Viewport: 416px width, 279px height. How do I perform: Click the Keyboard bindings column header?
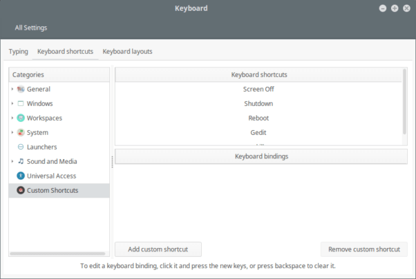261,156
